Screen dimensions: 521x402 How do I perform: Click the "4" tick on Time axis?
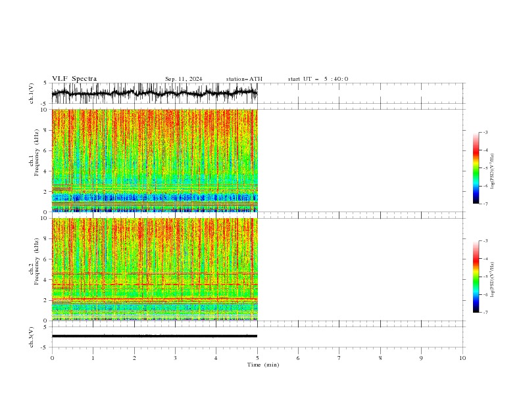216,358
